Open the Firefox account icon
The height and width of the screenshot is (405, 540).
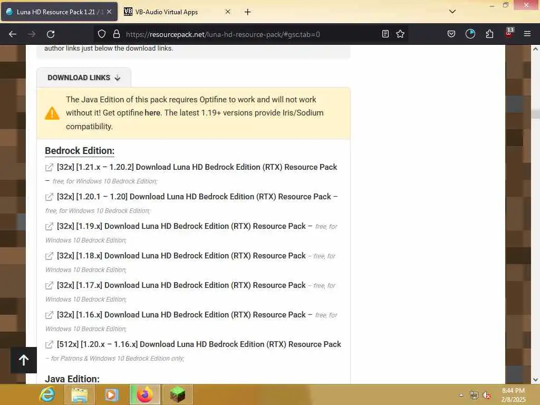pos(470,34)
